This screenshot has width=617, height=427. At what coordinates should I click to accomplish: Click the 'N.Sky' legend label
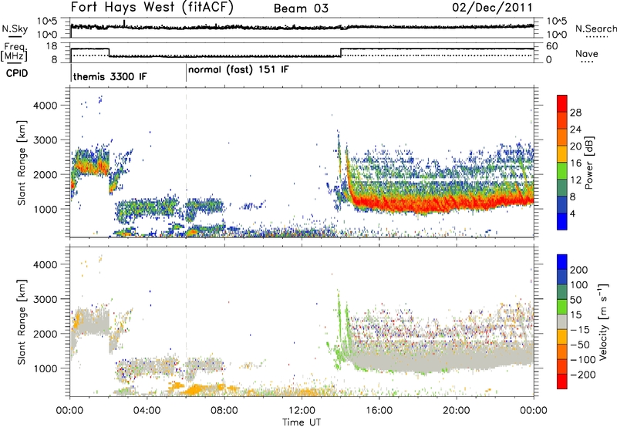coord(15,29)
